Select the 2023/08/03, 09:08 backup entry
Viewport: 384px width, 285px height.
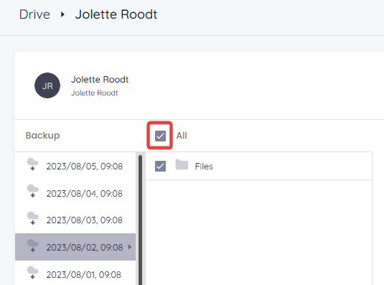point(75,220)
